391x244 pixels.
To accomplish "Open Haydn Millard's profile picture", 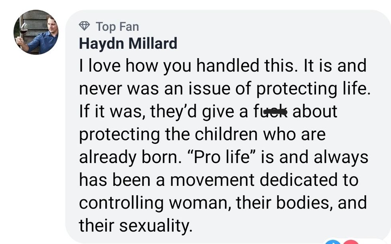I will tap(36, 32).
